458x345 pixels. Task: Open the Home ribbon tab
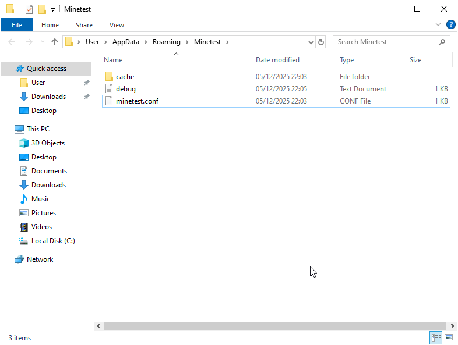point(50,25)
